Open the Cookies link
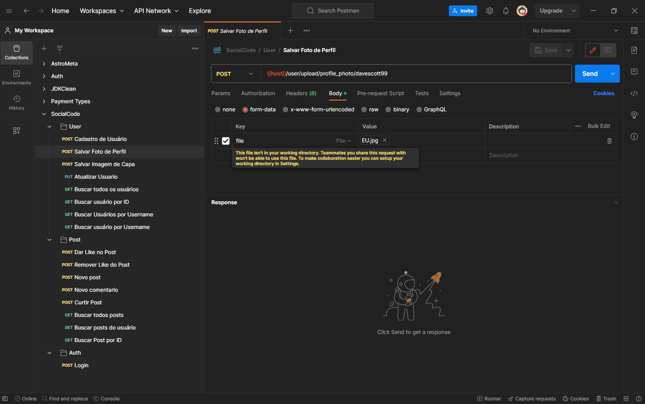645x404 pixels. point(603,93)
